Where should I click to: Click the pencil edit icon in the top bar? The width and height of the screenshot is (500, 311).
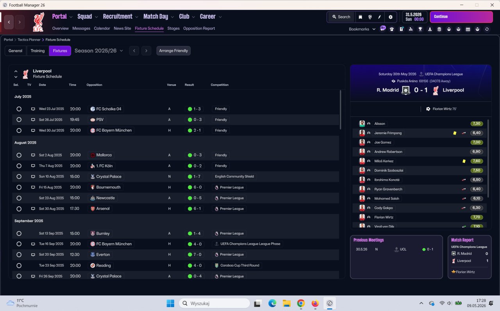click(x=379, y=17)
